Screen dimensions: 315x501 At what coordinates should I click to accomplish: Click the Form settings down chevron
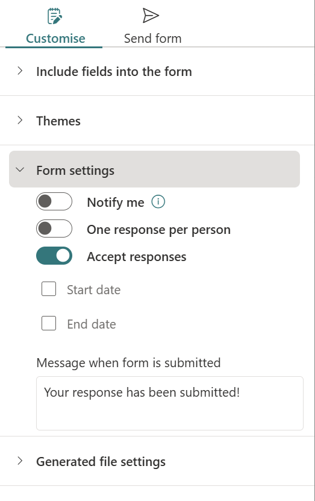click(x=20, y=169)
